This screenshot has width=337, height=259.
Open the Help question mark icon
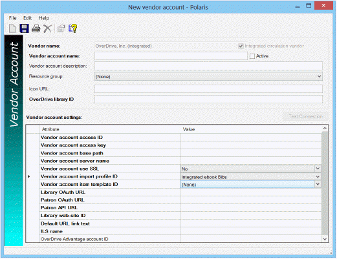(x=72, y=28)
